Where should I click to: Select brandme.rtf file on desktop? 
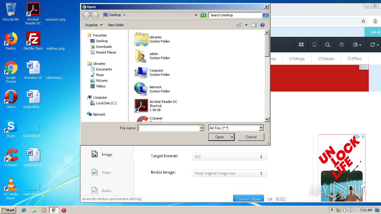[x=33, y=70]
